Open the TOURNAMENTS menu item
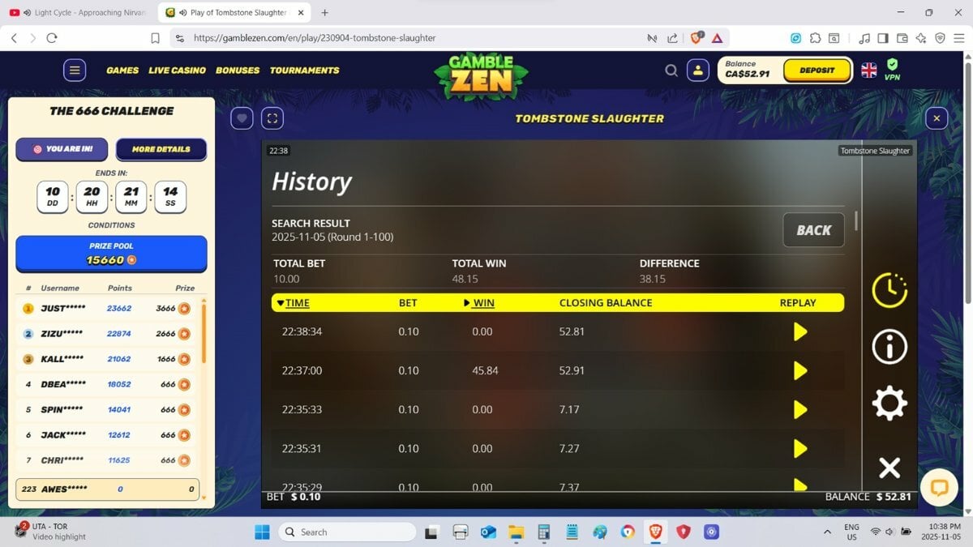 pos(304,71)
